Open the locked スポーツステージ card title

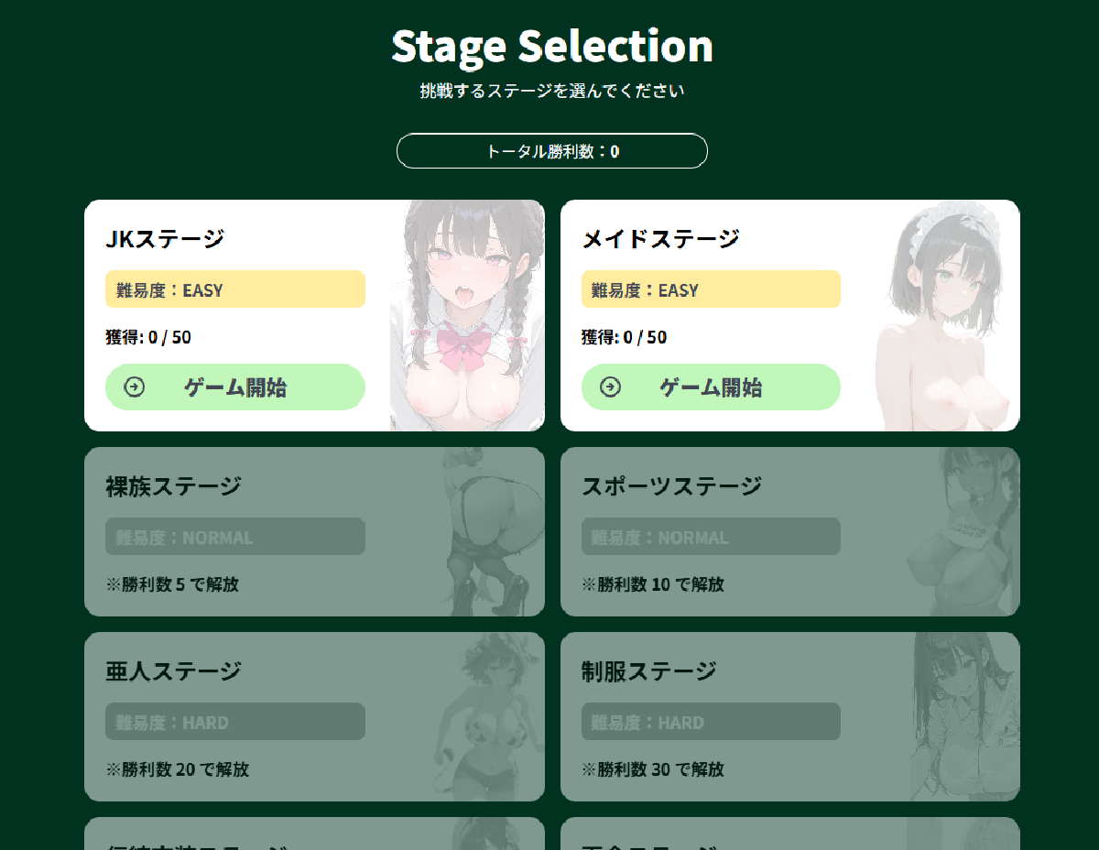671,485
